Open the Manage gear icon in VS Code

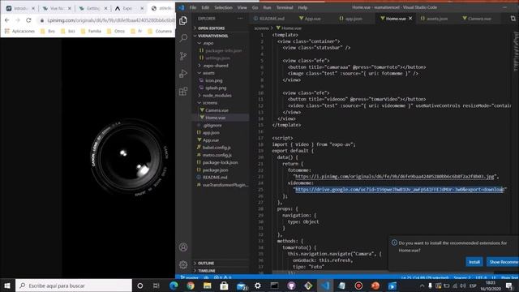tap(183, 264)
